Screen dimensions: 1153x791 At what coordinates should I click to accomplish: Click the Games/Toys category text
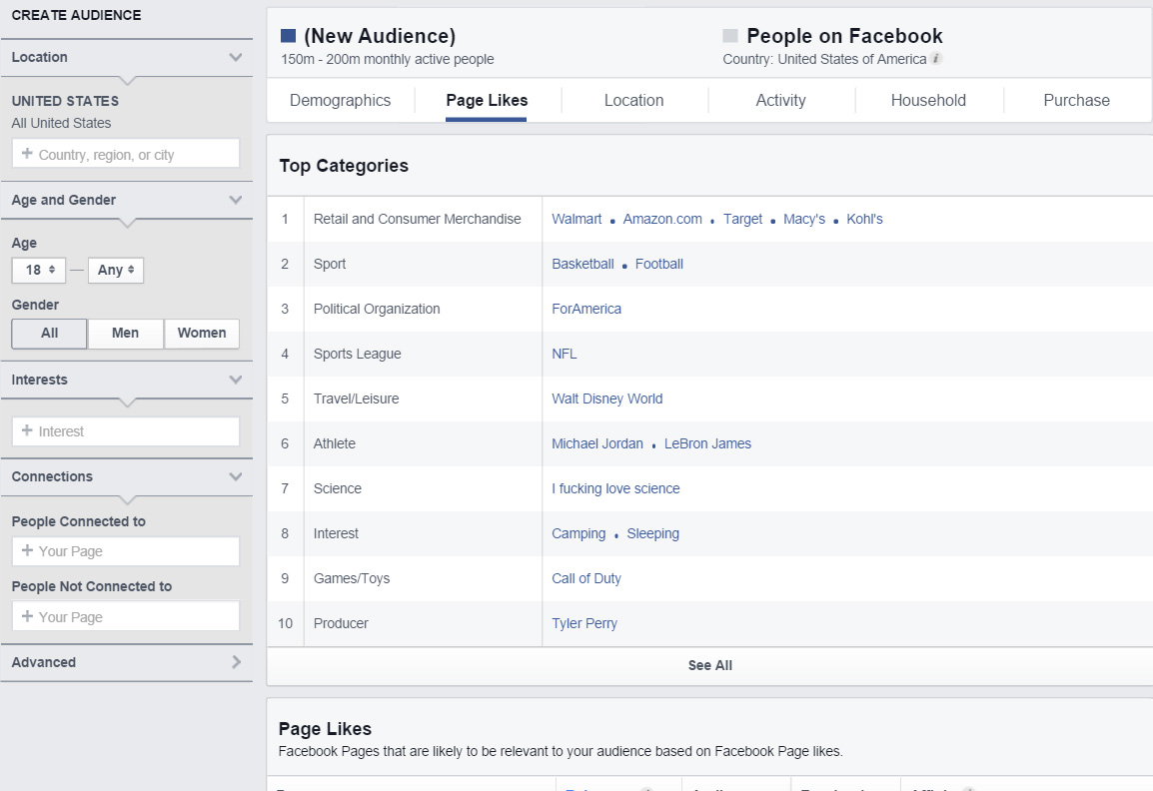352,578
